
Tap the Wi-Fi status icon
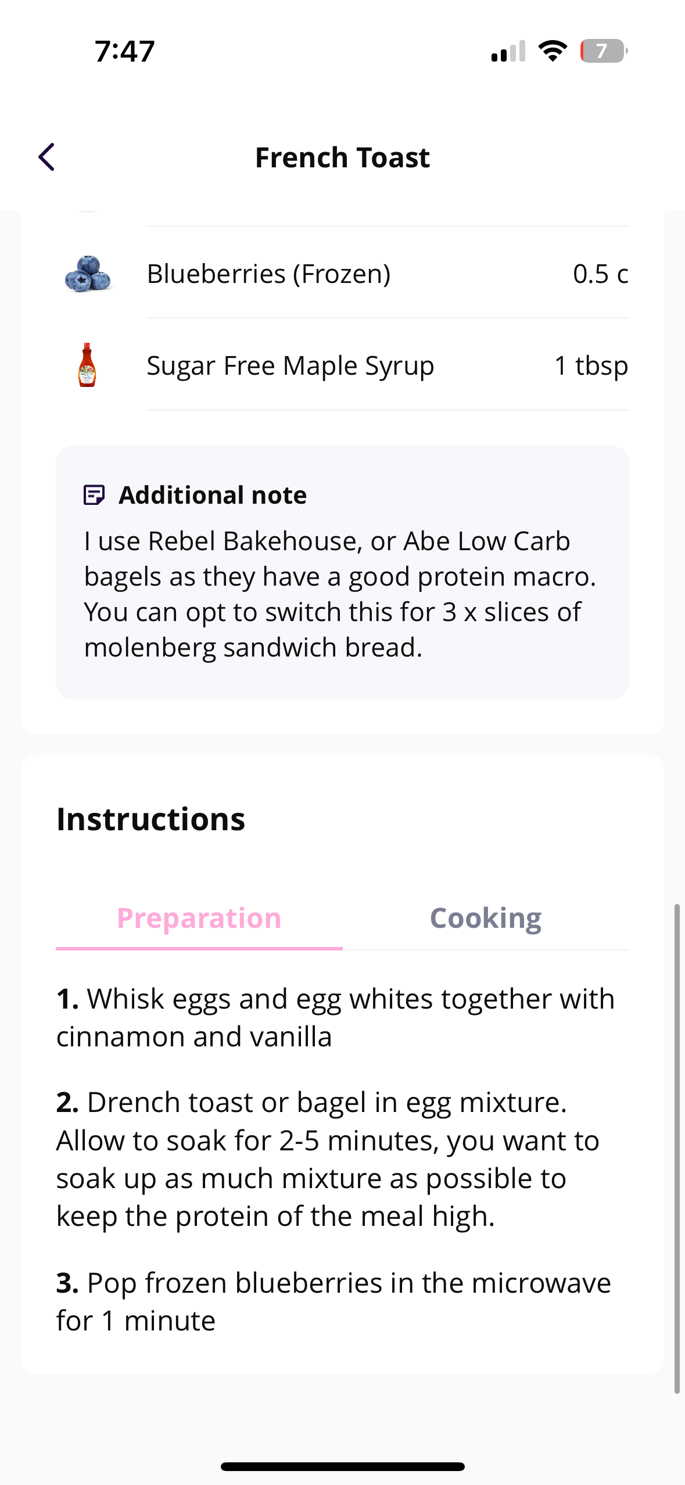553,51
